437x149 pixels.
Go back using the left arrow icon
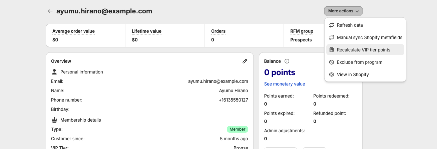click(x=50, y=11)
